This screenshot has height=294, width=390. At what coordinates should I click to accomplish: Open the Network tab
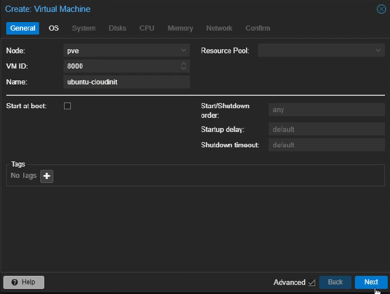pos(219,28)
